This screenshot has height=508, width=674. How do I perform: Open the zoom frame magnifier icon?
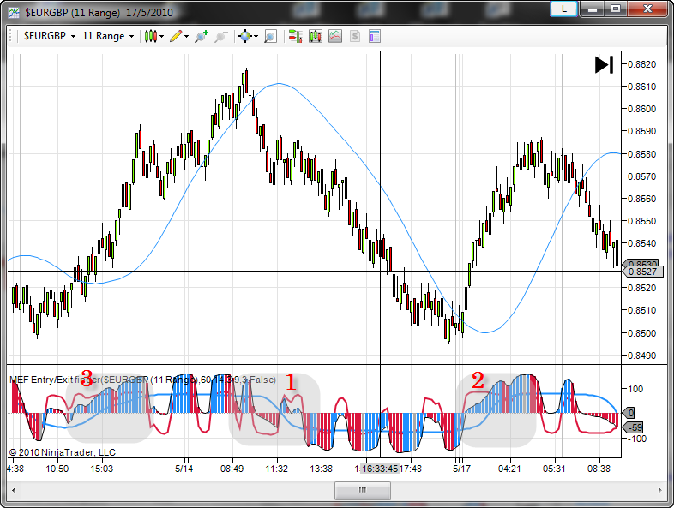pos(270,36)
